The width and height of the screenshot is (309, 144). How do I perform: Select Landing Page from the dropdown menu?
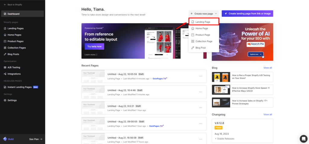(x=204, y=22)
